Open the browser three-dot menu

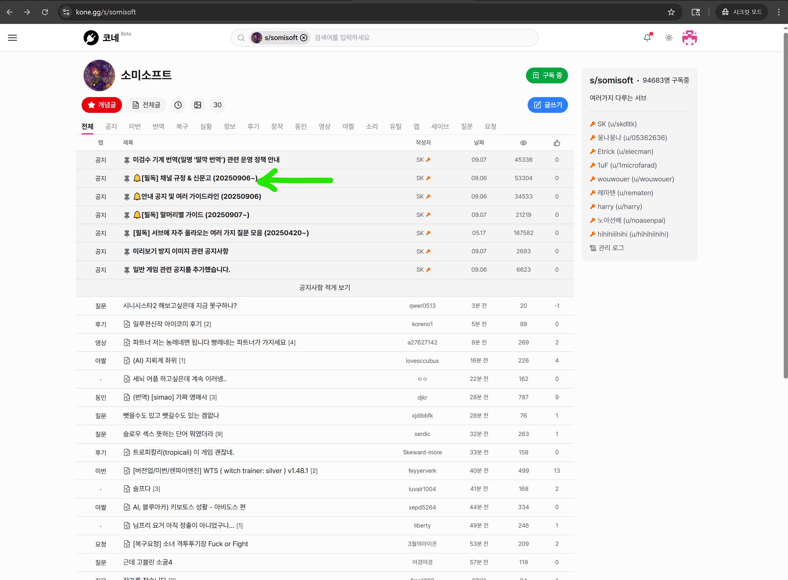click(x=778, y=12)
